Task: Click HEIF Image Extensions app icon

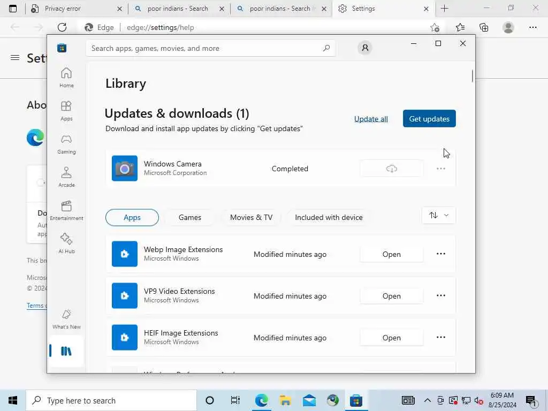Action: click(124, 337)
